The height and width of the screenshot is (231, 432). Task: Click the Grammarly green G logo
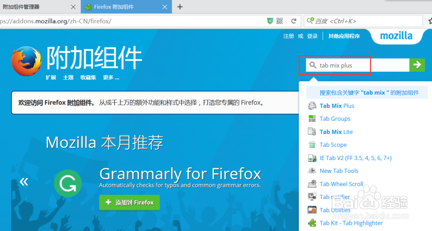pos(68,184)
